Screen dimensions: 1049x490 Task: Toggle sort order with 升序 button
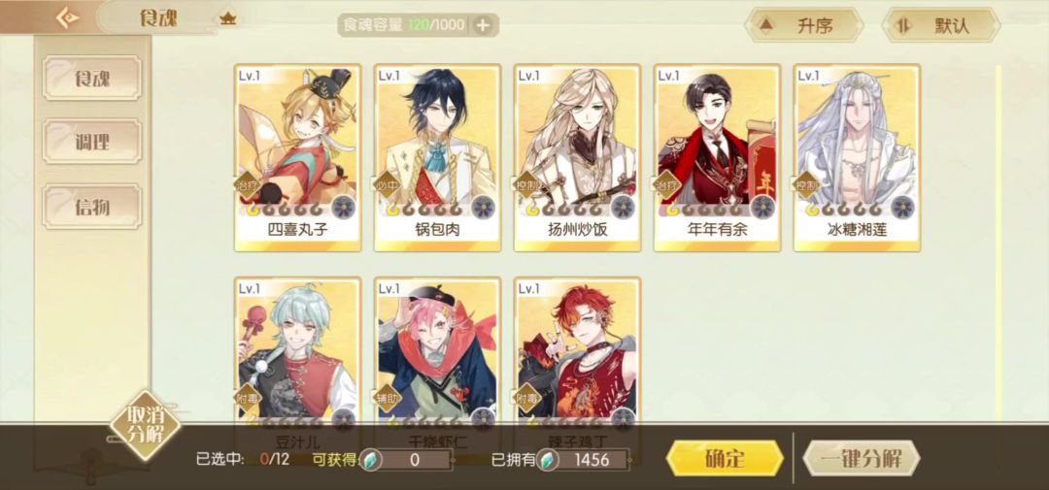click(x=803, y=25)
